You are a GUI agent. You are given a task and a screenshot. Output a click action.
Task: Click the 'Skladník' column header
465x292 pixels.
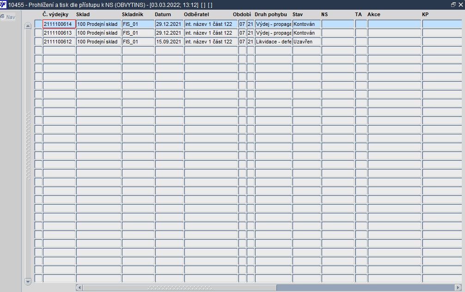coord(133,14)
